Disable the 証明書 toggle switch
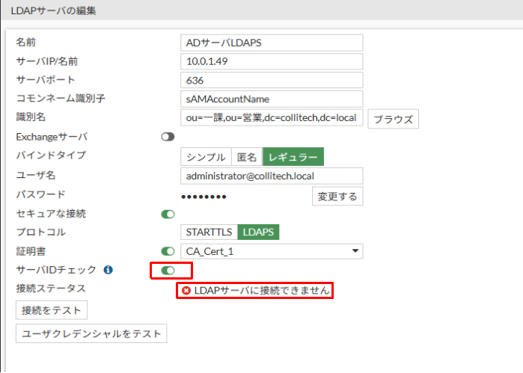523x373 pixels. coord(168,251)
